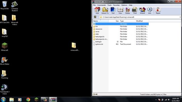Open network status in system tray
Viewport: 182px width, 102px height.
tap(166, 100)
